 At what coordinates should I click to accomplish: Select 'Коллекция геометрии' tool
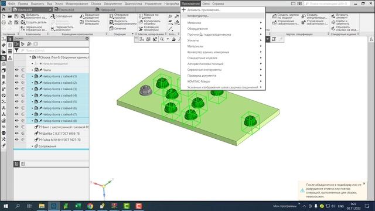(148, 29)
